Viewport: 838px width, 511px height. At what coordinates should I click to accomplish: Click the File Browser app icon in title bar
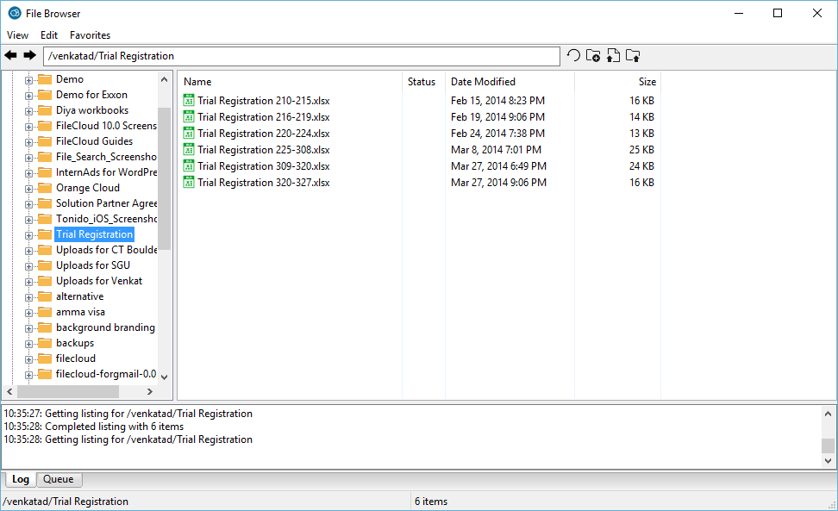coord(15,13)
